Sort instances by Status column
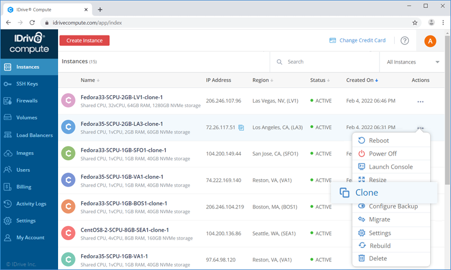451x270 pixels. pyautogui.click(x=320, y=80)
